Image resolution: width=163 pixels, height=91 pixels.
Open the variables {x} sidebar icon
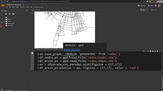(2, 22)
